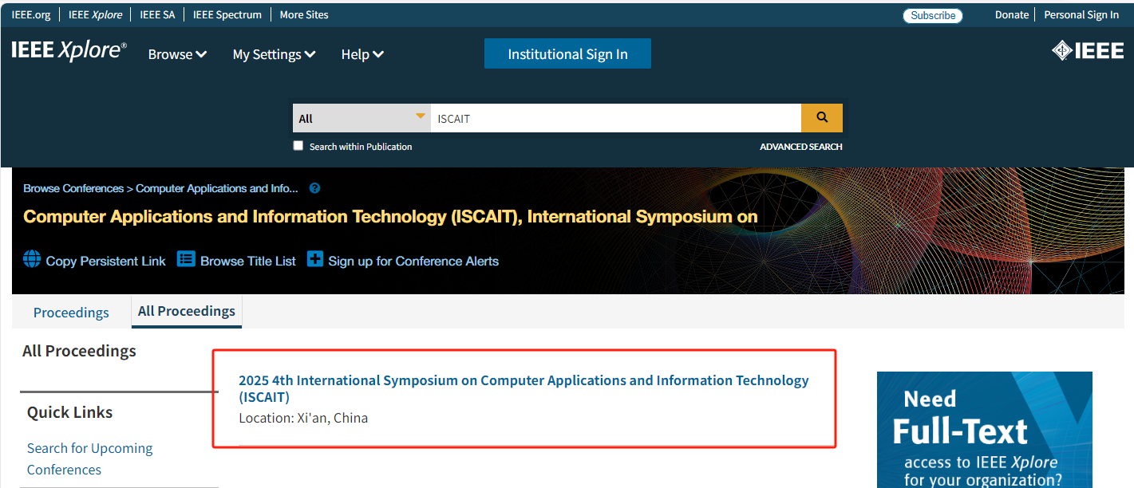
Task: Open the Need Full-Text advertisement
Action: tap(985, 430)
